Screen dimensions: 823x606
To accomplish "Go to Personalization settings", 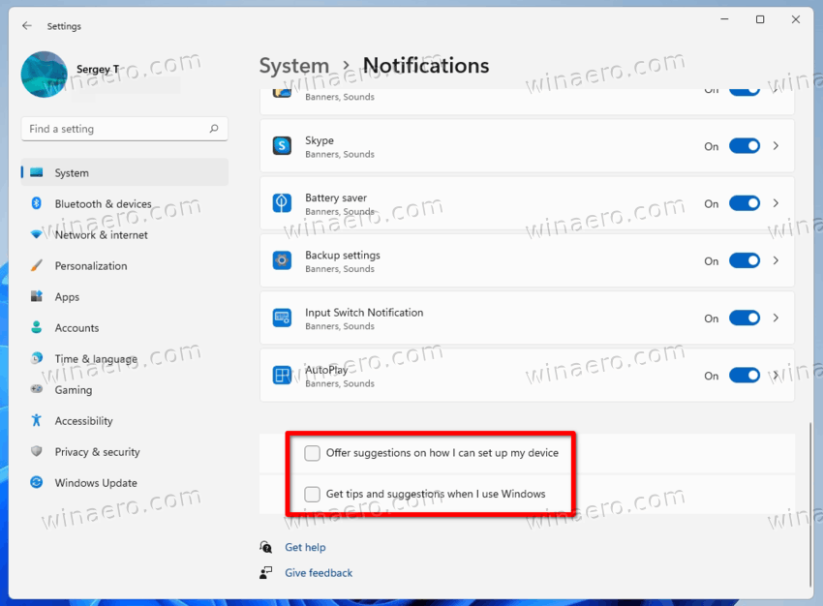I will 124,265.
